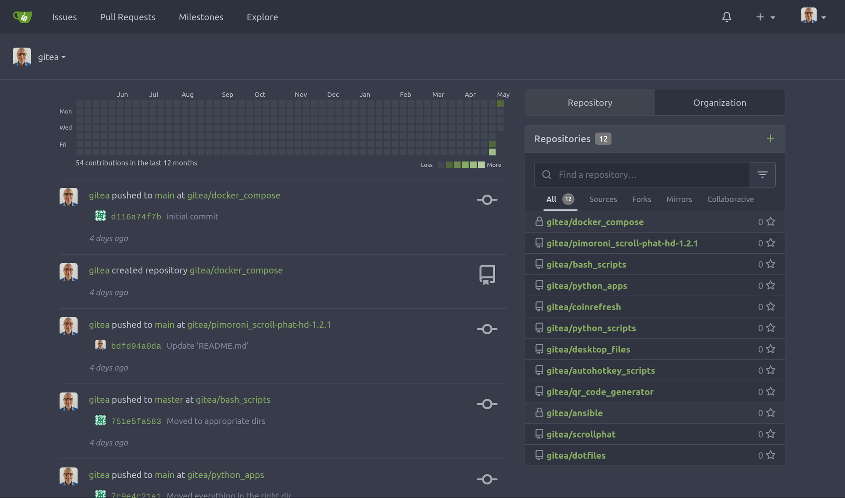
Task: Click the repo icon beside gitea/coinrefresh
Action: (x=539, y=306)
